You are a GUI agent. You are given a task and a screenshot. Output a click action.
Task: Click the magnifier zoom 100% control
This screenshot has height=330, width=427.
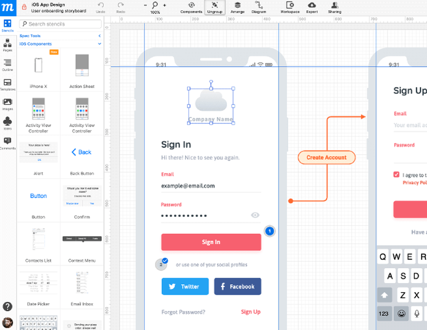click(x=155, y=8)
